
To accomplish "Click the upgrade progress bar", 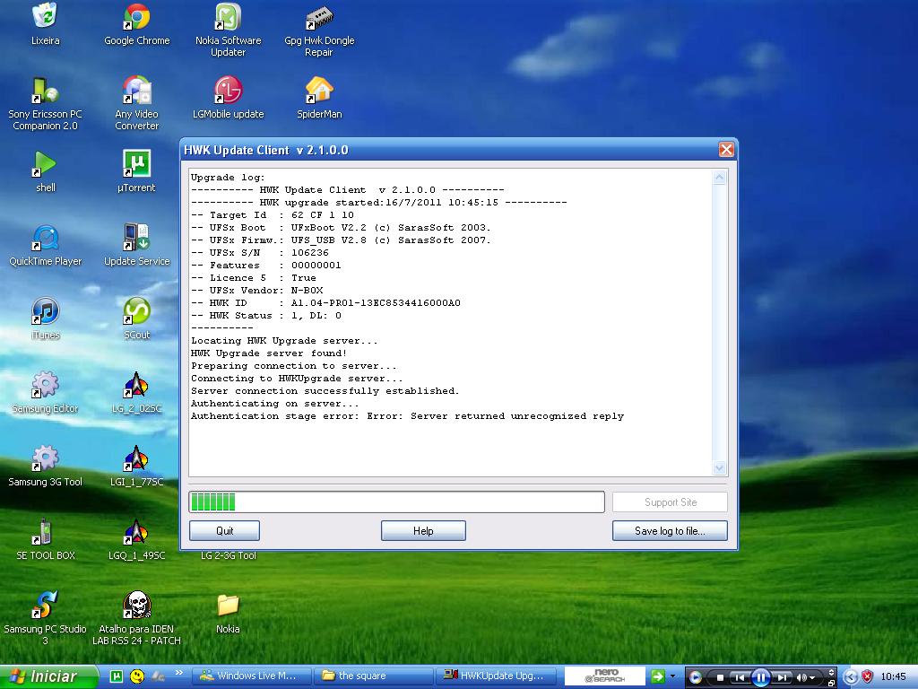I will 396,502.
